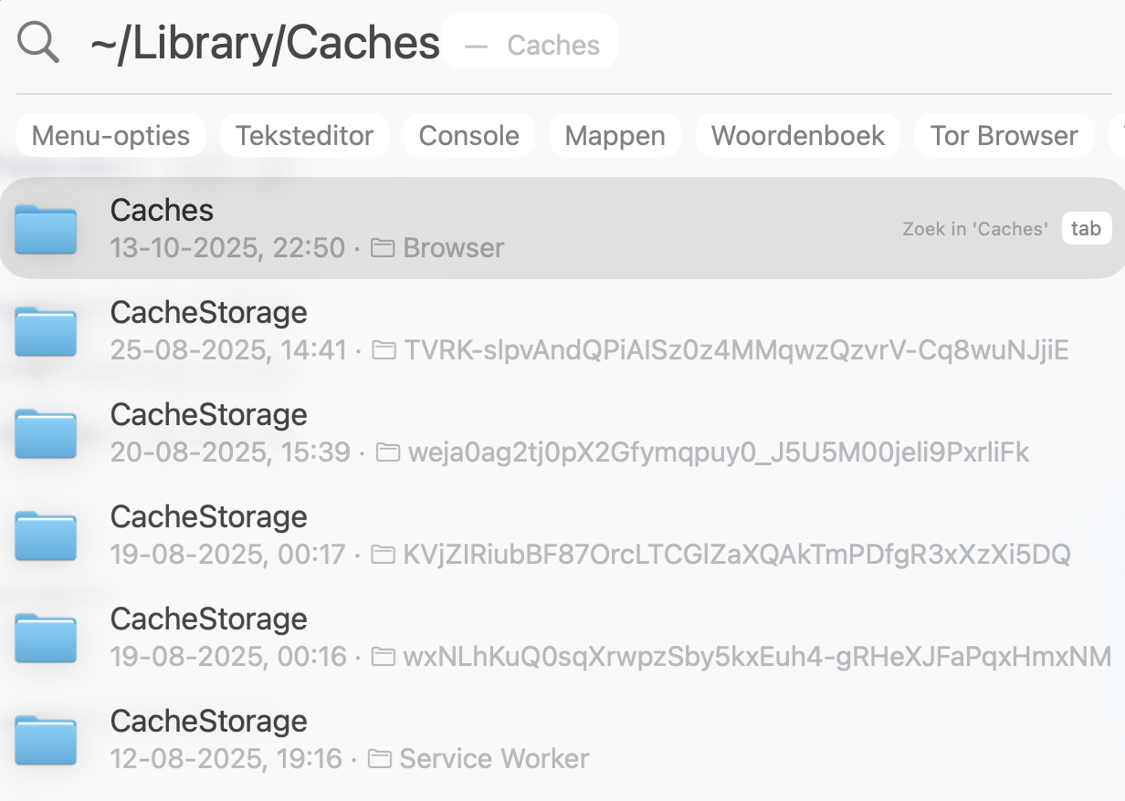Switch to the Console filter
Viewport: 1125px width, 801px height.
468,135
